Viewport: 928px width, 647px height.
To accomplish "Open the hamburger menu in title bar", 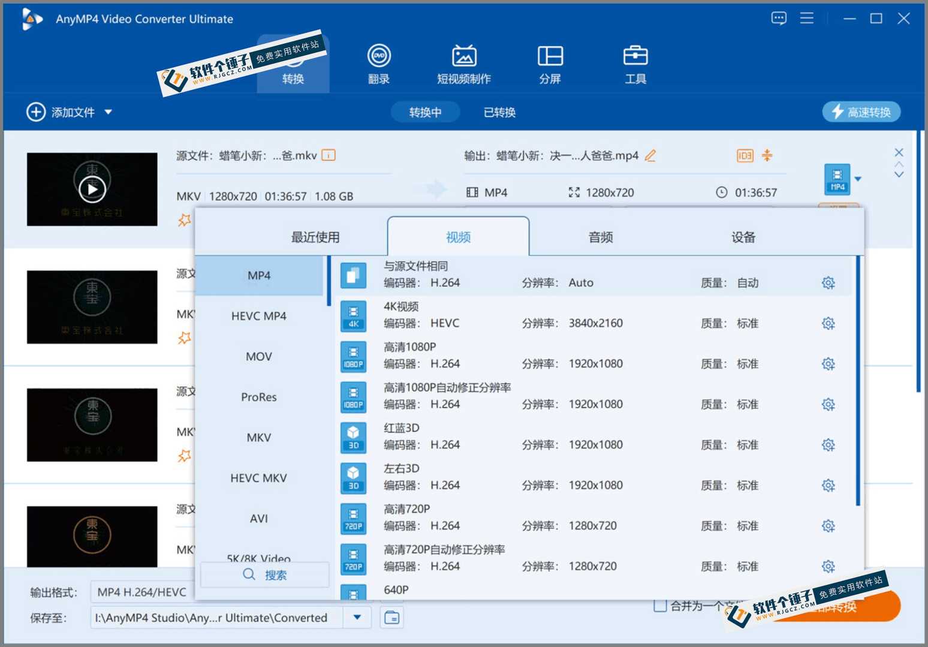I will [807, 19].
